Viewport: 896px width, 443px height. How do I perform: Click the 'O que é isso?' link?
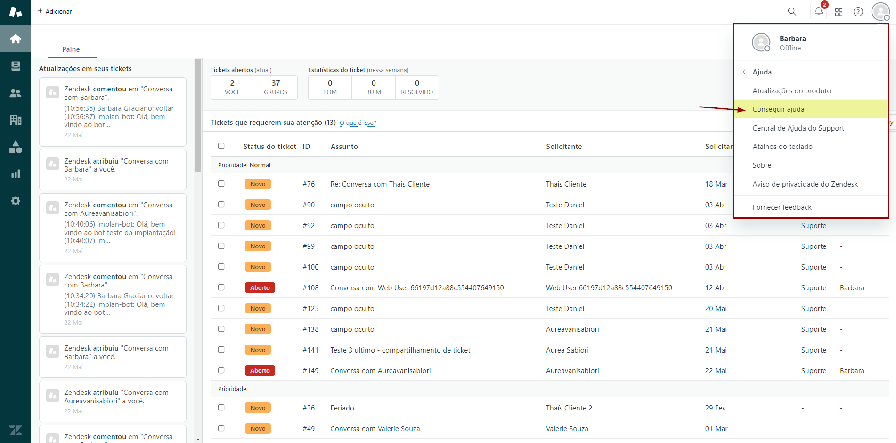point(358,123)
